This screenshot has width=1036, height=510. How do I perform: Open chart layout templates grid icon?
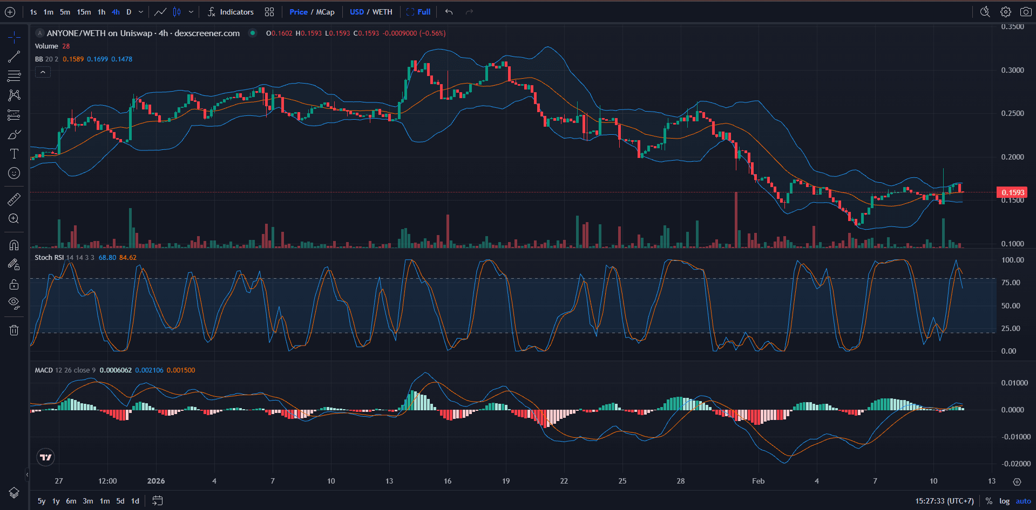(x=269, y=11)
